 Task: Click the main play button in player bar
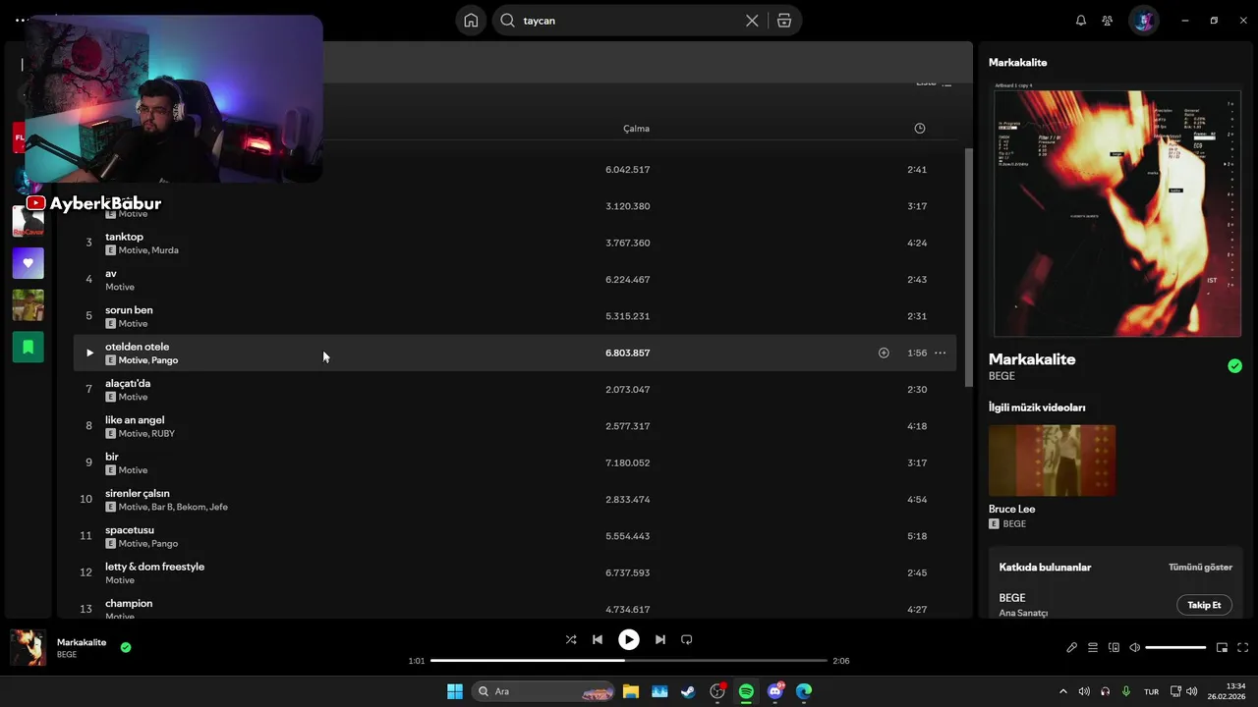(x=629, y=639)
